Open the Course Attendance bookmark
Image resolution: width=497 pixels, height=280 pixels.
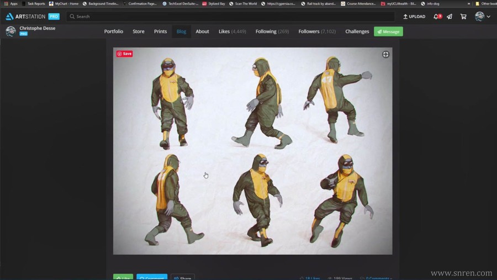coord(358,3)
